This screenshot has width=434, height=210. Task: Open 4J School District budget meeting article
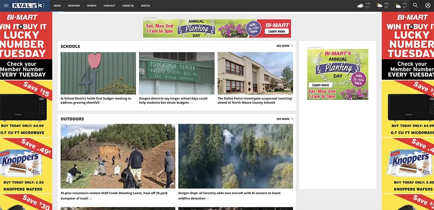tap(96, 101)
